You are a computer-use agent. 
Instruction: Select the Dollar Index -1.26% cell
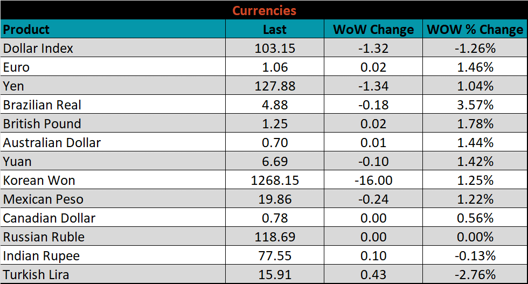pyautogui.click(x=475, y=48)
